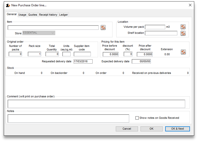Click the OK button

(x=151, y=129)
